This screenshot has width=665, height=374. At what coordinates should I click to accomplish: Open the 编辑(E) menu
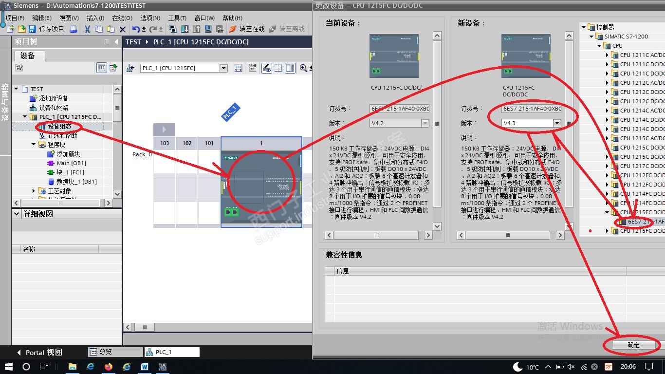(x=42, y=18)
